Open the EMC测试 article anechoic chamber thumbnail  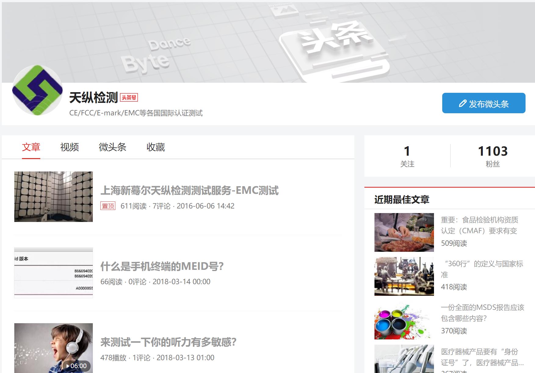click(53, 196)
